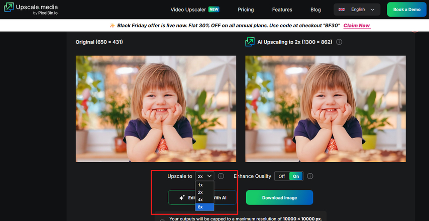The width and height of the screenshot is (429, 221).
Task: Choose 8x upscale option
Action: [204, 207]
